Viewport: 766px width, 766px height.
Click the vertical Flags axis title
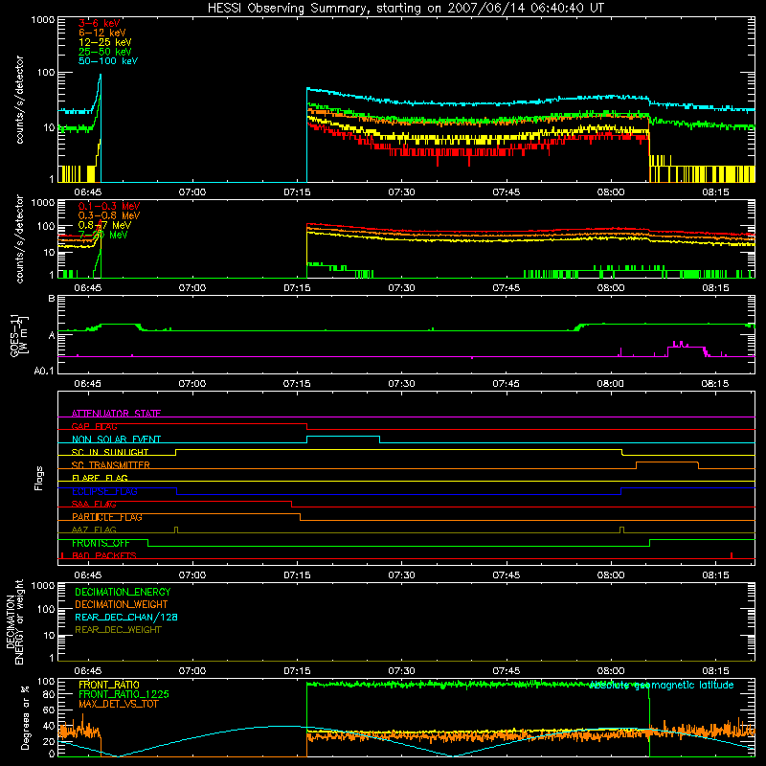[39, 478]
